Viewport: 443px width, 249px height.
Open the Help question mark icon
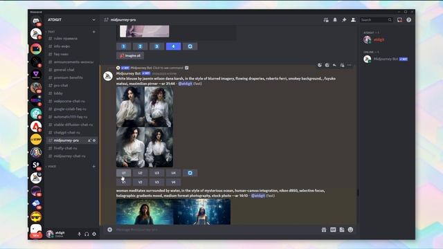point(408,20)
